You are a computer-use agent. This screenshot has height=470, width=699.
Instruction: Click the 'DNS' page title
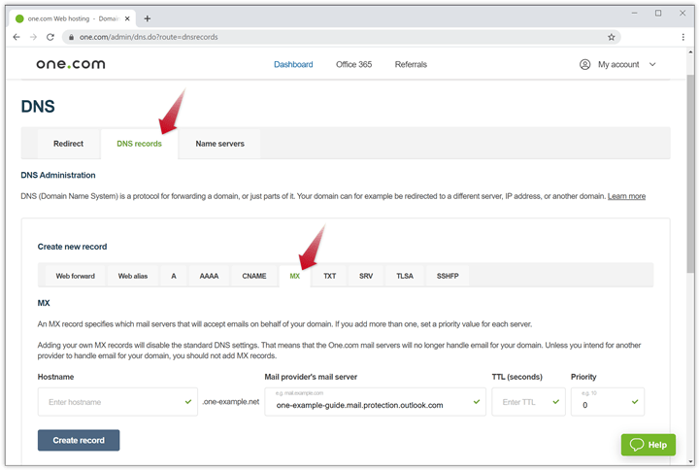[38, 107]
